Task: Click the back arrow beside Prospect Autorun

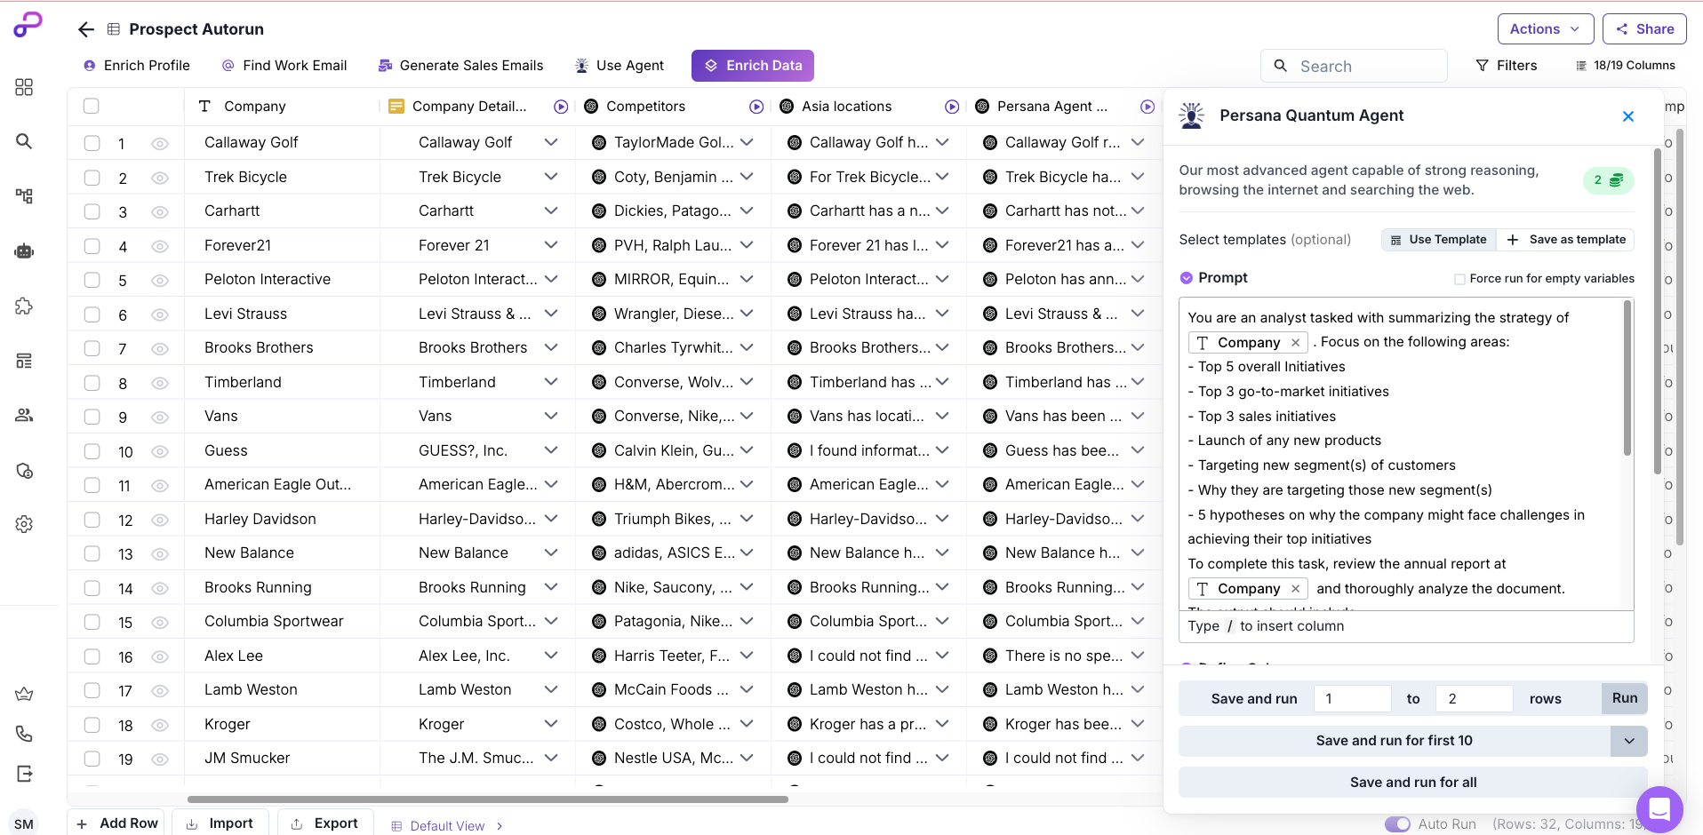Action: [x=86, y=29]
